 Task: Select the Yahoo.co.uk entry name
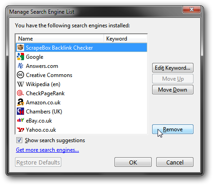tap(41, 130)
